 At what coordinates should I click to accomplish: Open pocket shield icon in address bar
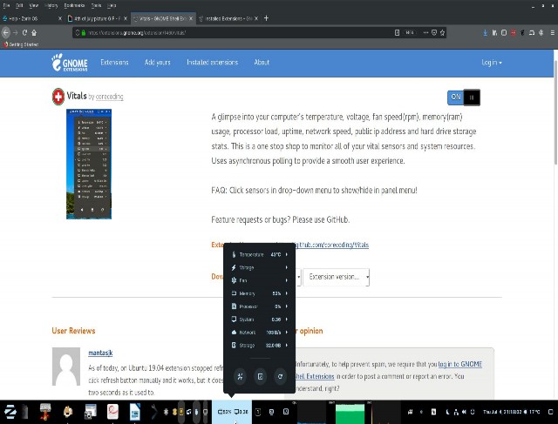[x=434, y=33]
